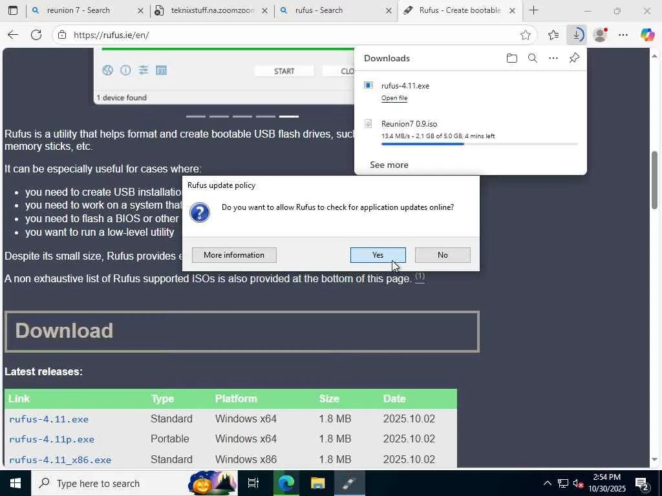Click the network tray icon

coord(563,483)
